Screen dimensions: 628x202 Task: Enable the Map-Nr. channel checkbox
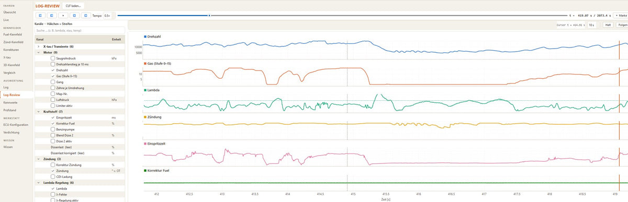[x=53, y=93]
